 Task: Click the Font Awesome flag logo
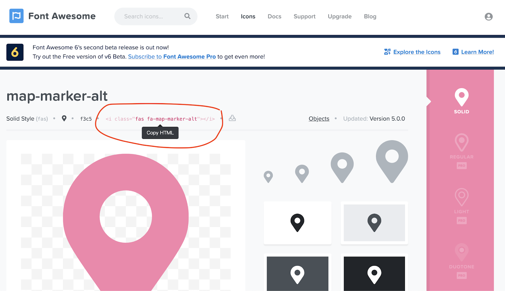pos(16,16)
